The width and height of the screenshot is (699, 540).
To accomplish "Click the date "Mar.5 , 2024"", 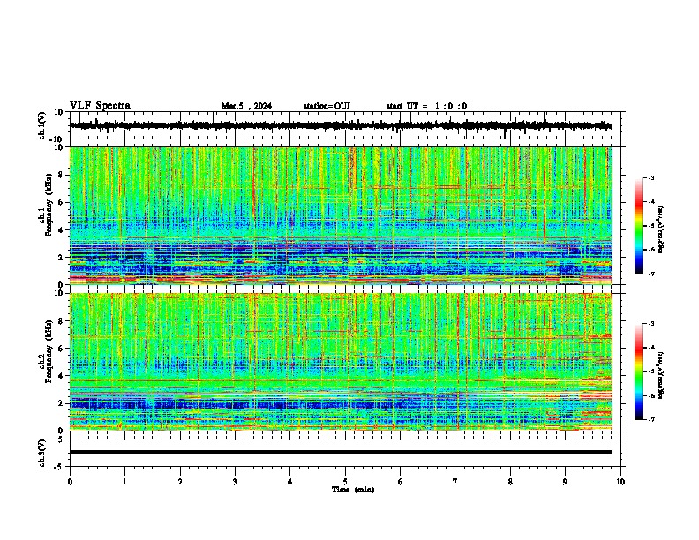I will point(246,106).
